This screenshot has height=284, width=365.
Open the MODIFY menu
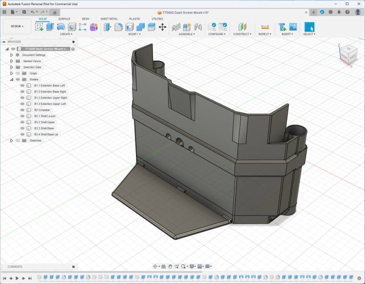pos(134,34)
